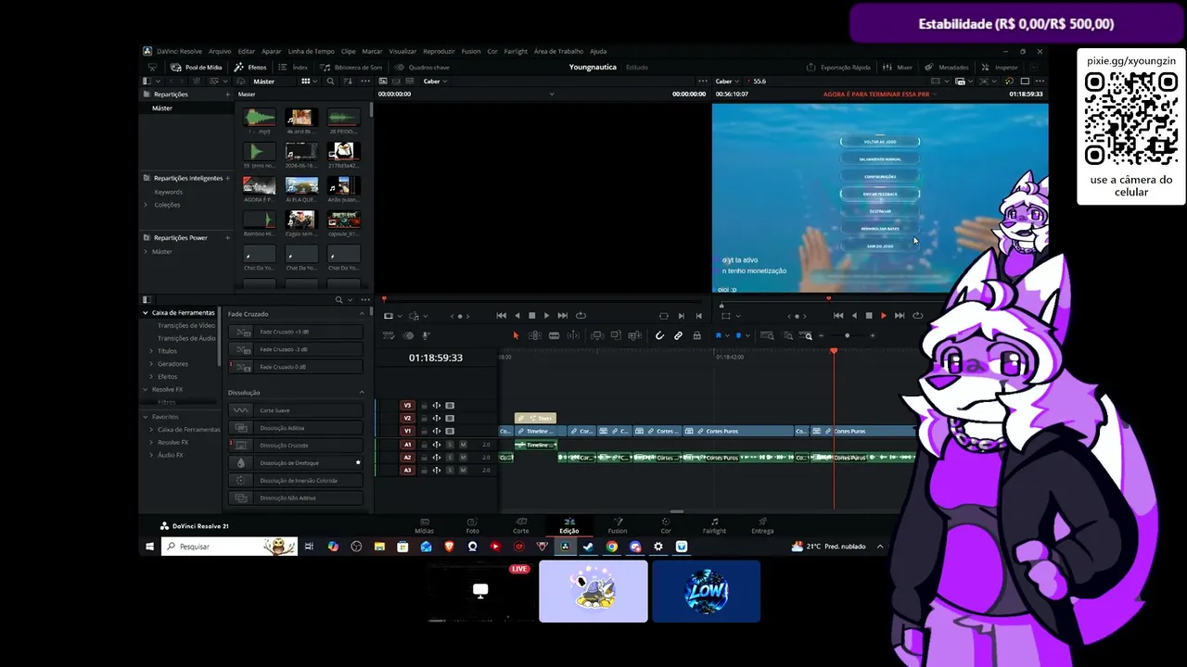Collapse the Fade Cruzado section
This screenshot has width=1187, height=667.
pyautogui.click(x=362, y=314)
